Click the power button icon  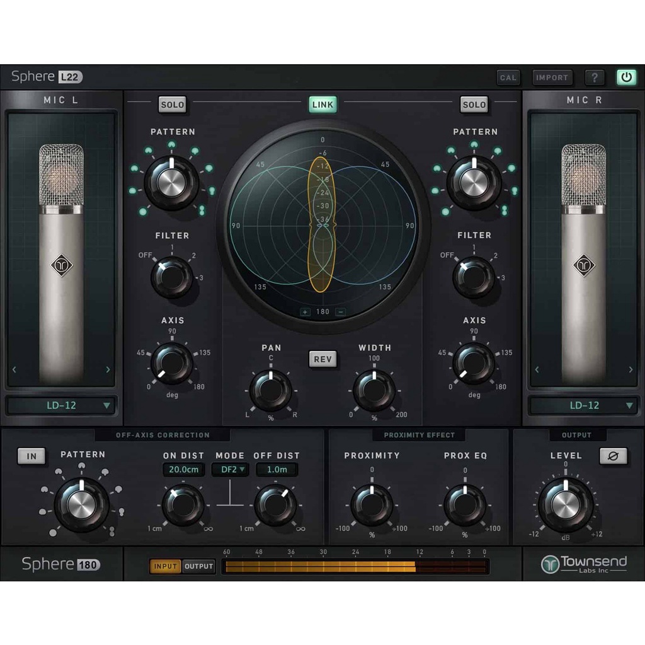tap(627, 77)
